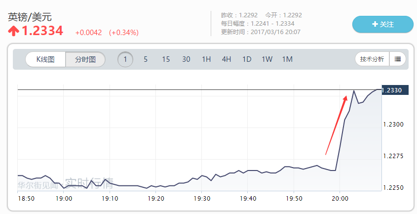
Task: Set timeframe to 1M
Action: [x=287, y=59]
